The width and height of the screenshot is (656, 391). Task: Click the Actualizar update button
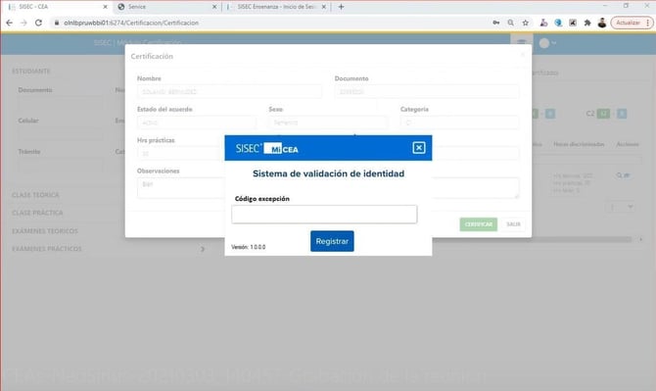628,23
